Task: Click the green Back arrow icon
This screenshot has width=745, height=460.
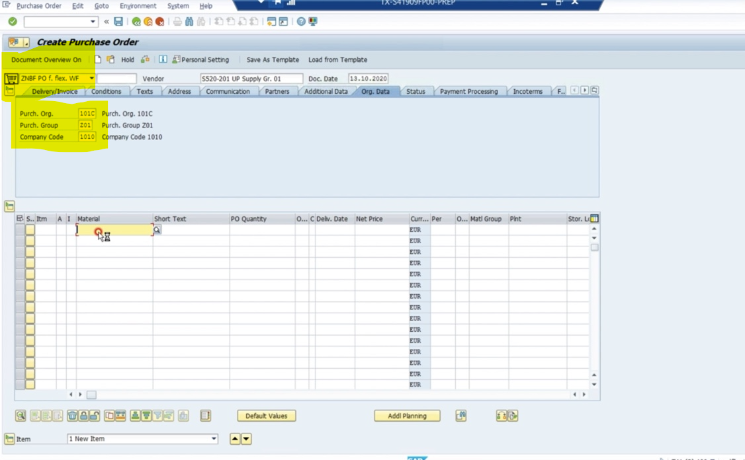Action: pos(136,22)
